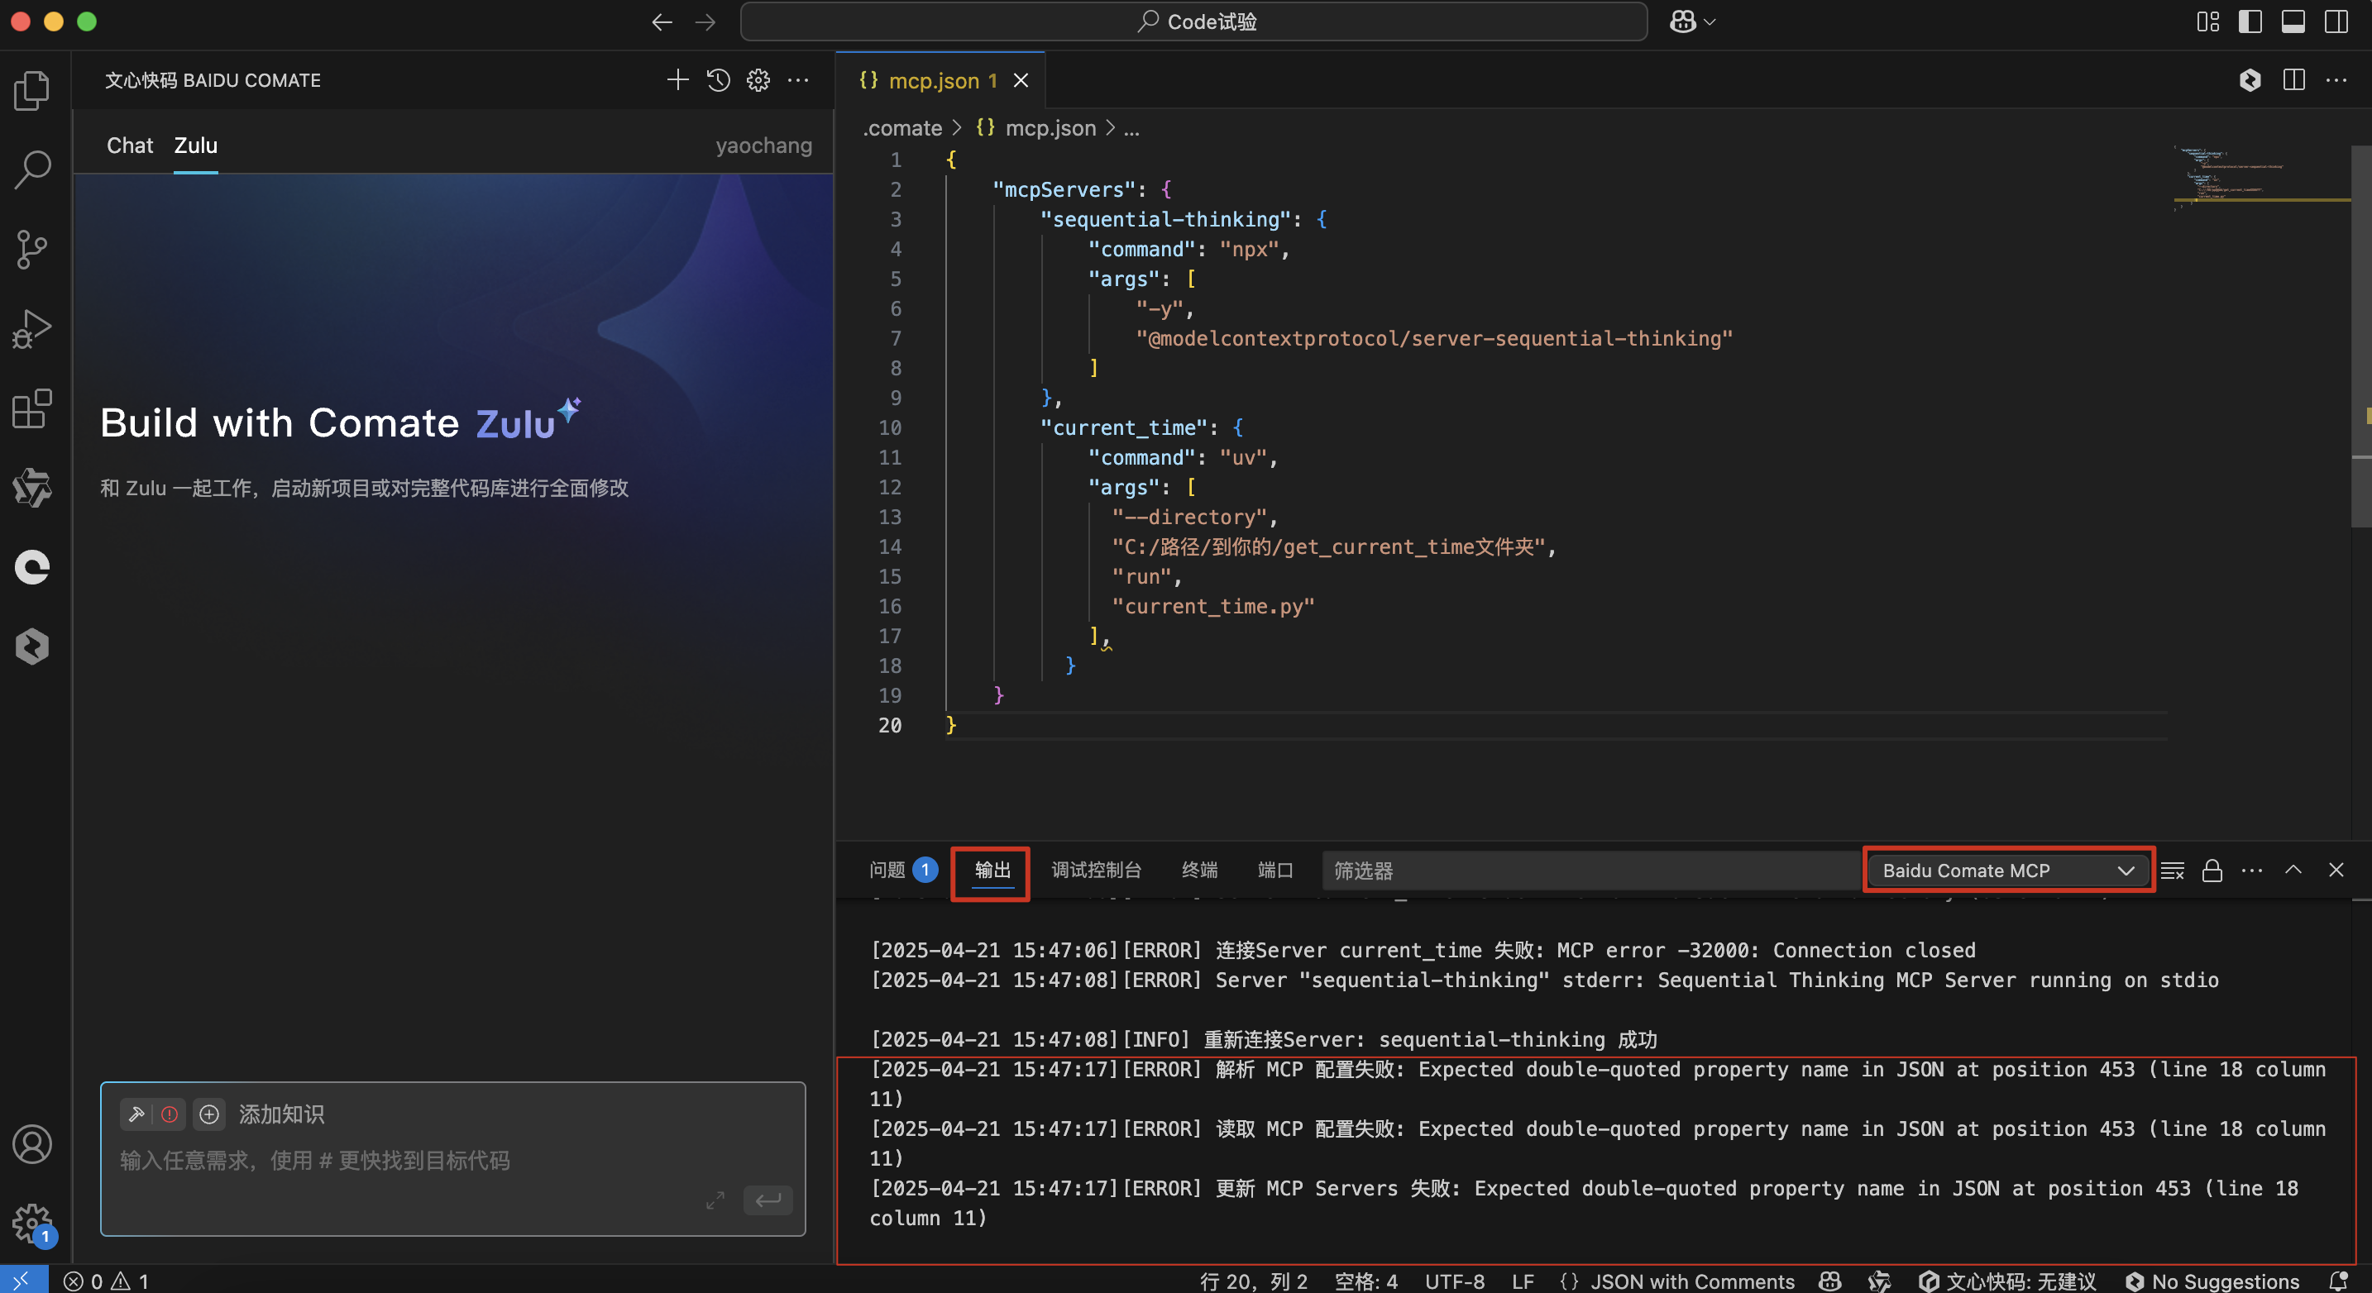This screenshot has width=2372, height=1293.
Task: Open more actions in Comate panel header
Action: point(798,80)
